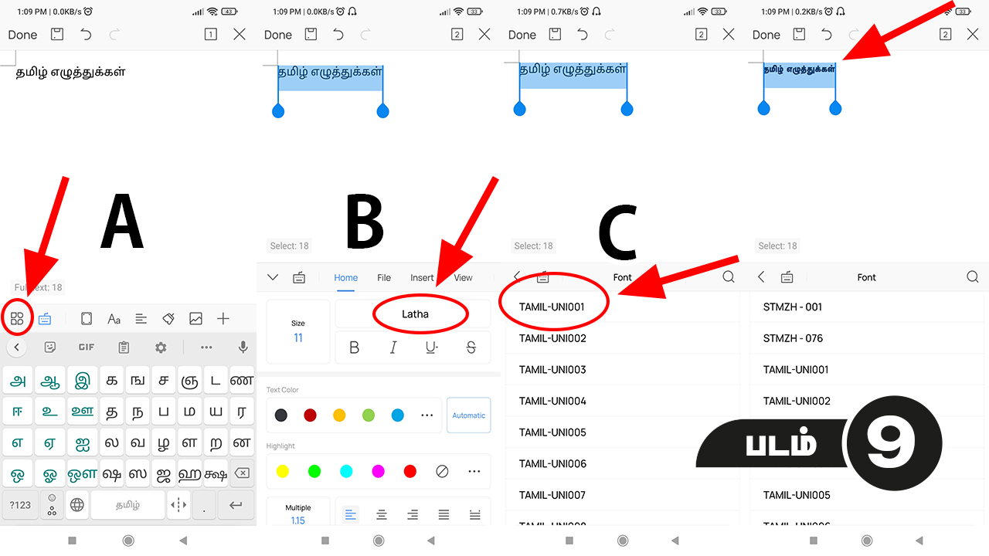
Task: Tap search icon in font list starting TAMIL-UNI001
Action: (x=729, y=276)
